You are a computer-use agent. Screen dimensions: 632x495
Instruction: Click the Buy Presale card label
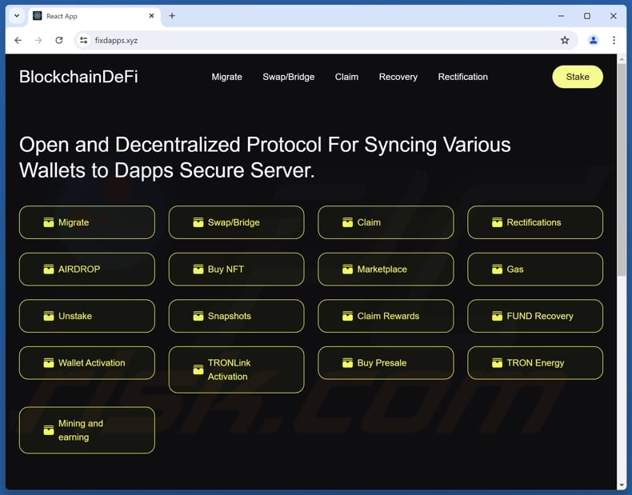coord(382,363)
